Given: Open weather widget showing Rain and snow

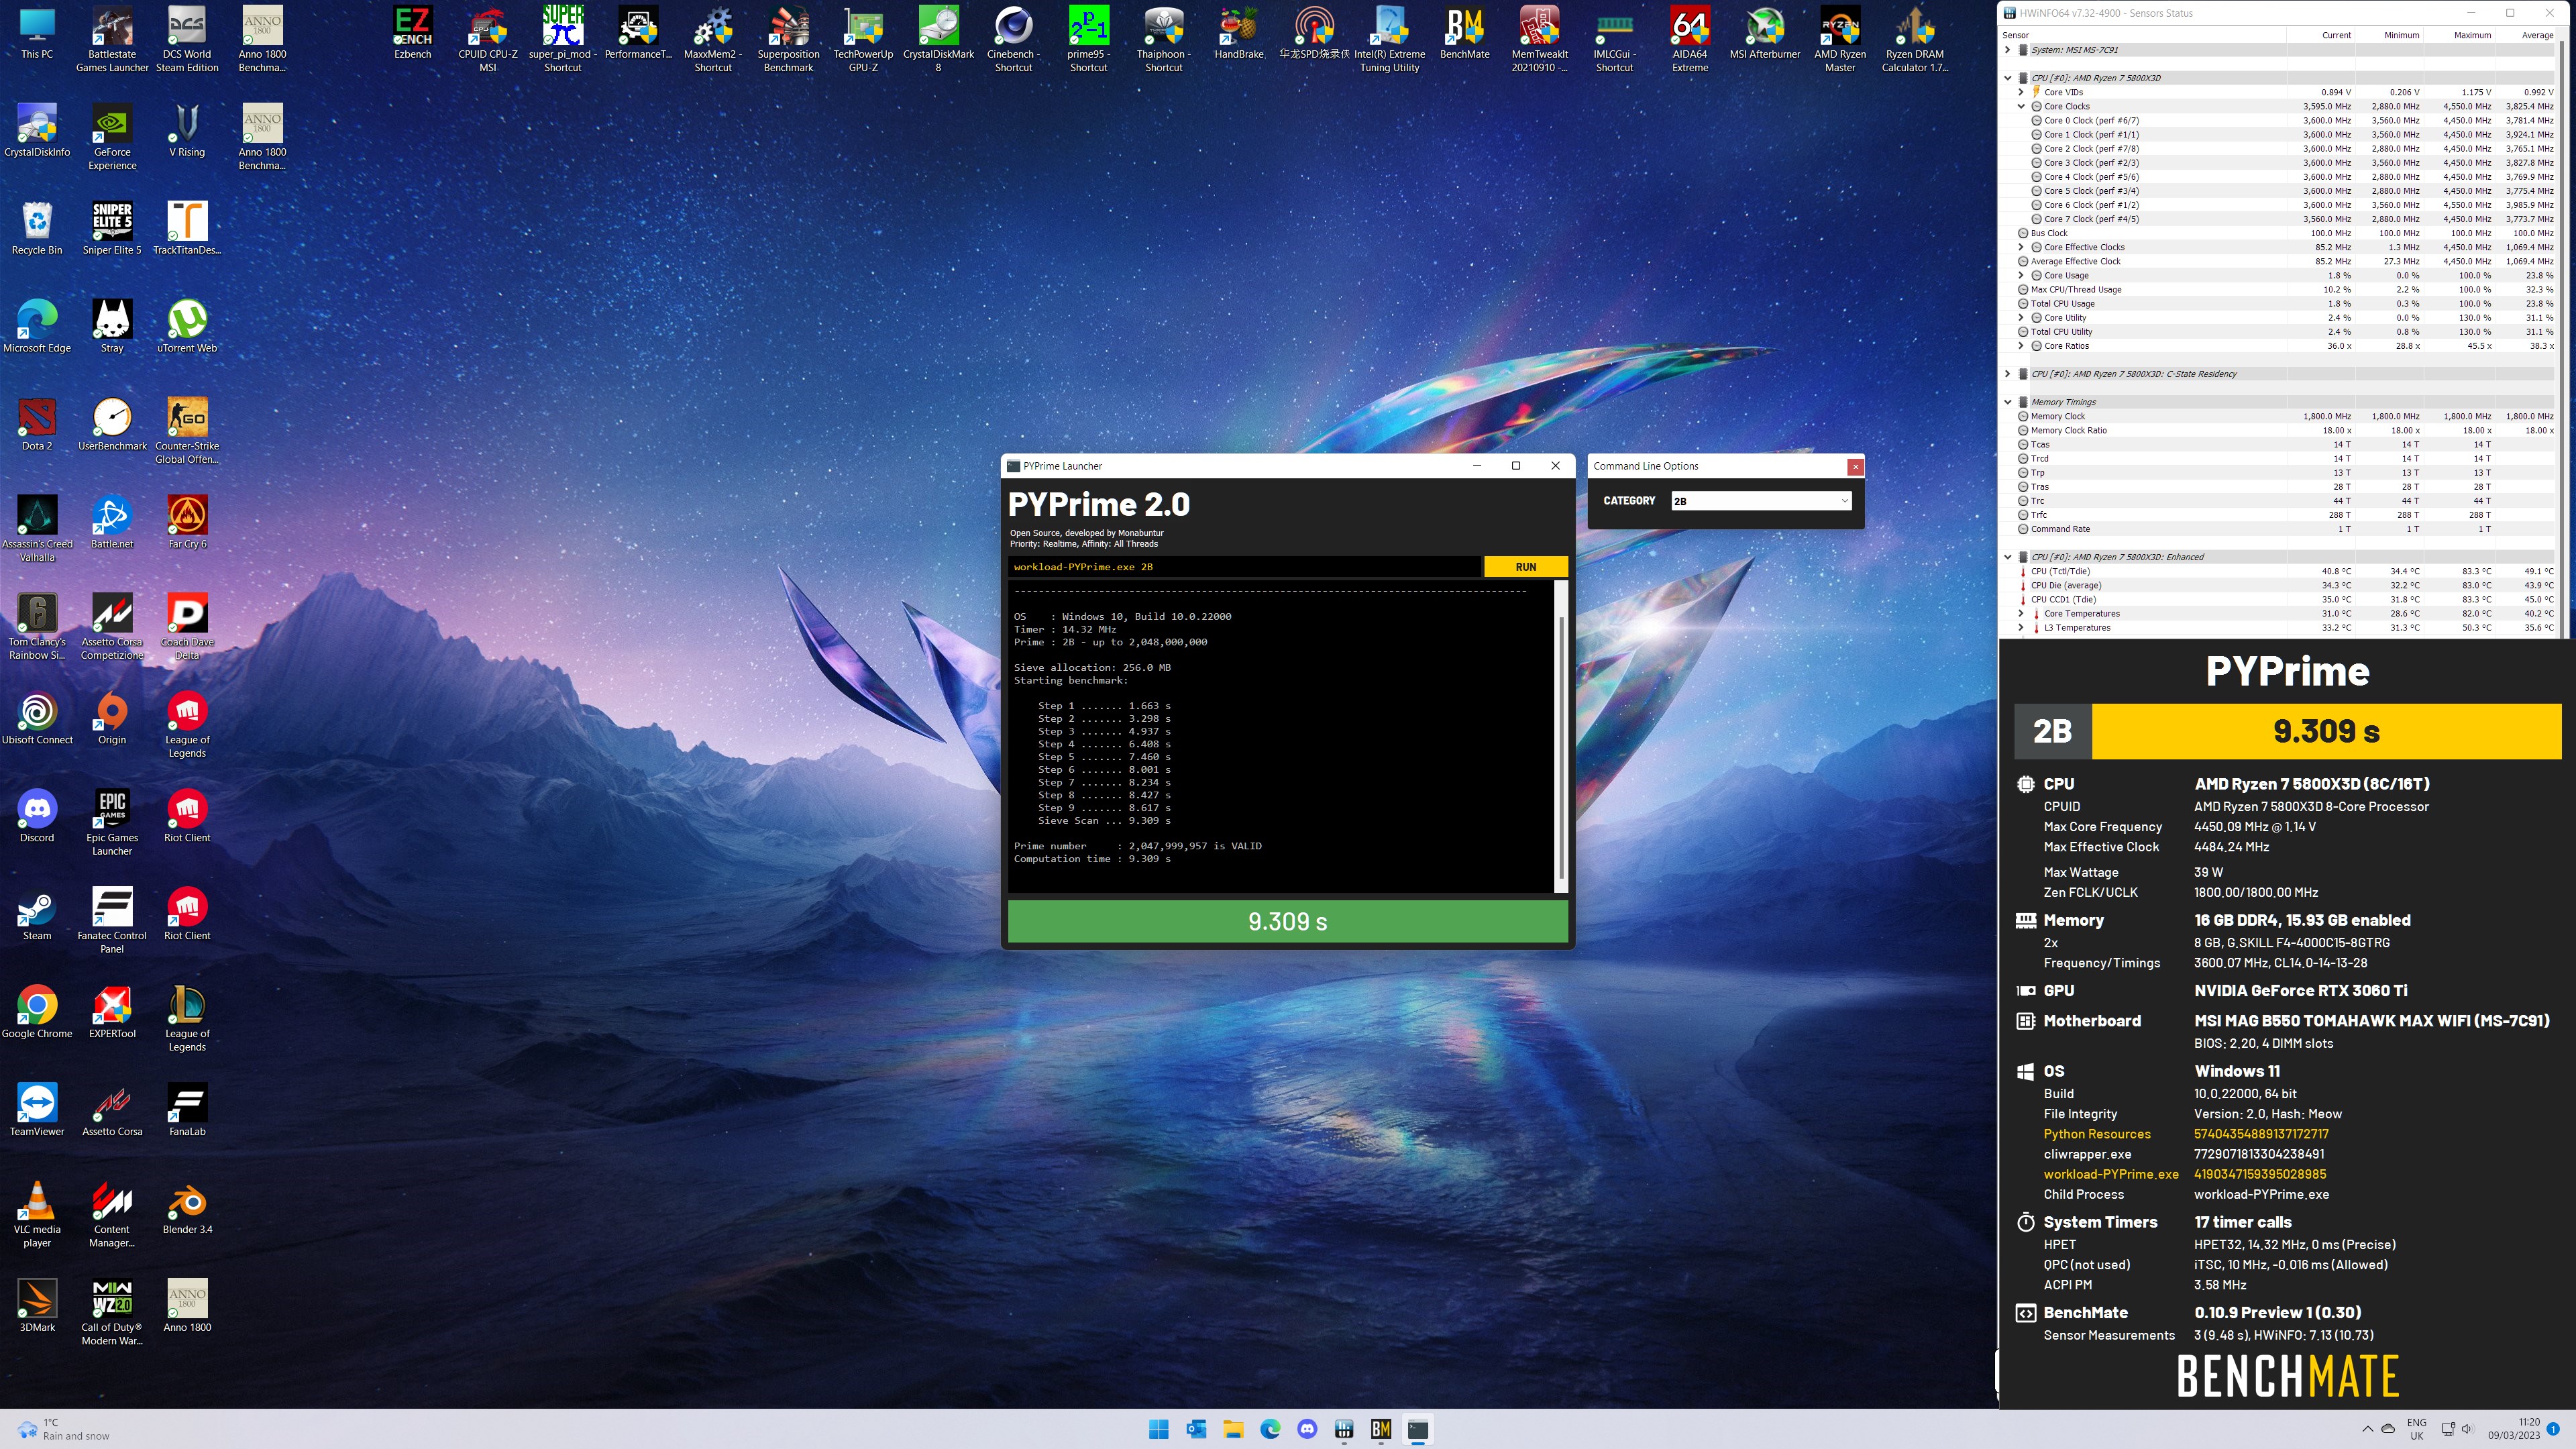Looking at the screenshot, I should (63, 1429).
